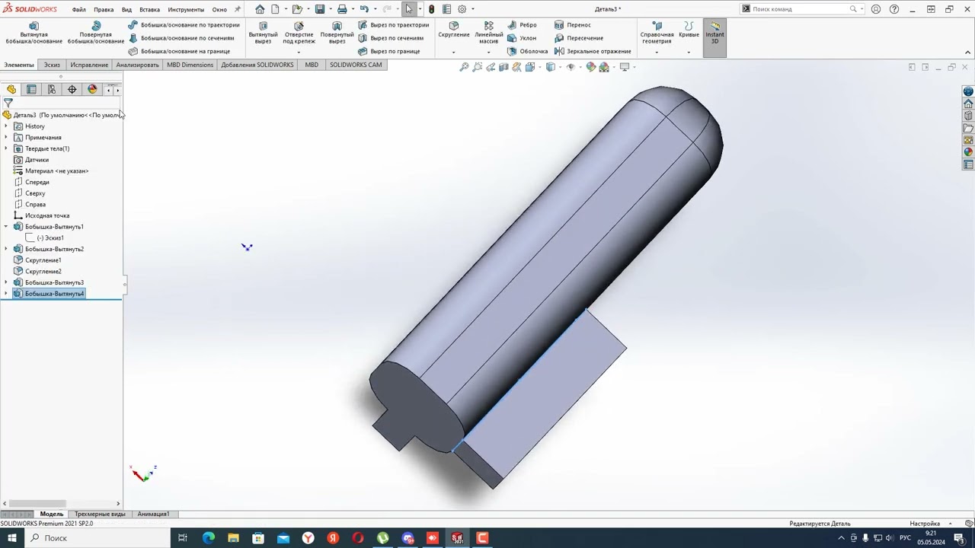Select the Вытянутый вырез tool
This screenshot has height=548, width=975.
click(263, 33)
